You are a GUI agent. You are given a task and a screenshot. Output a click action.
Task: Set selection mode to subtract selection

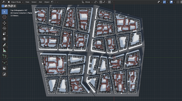pyautogui.click(x=9, y=6)
